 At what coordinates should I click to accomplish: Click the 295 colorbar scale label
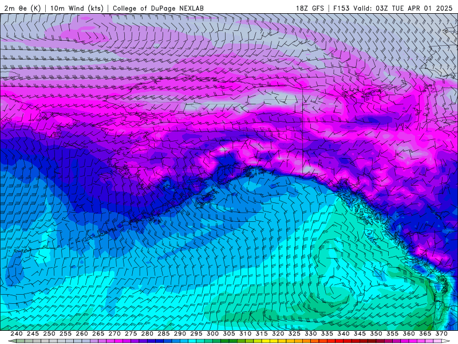tap(196, 334)
